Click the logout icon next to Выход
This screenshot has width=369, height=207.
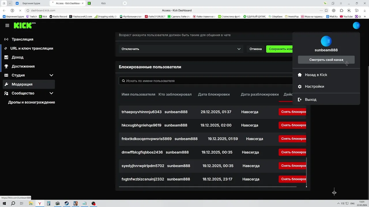click(x=300, y=99)
